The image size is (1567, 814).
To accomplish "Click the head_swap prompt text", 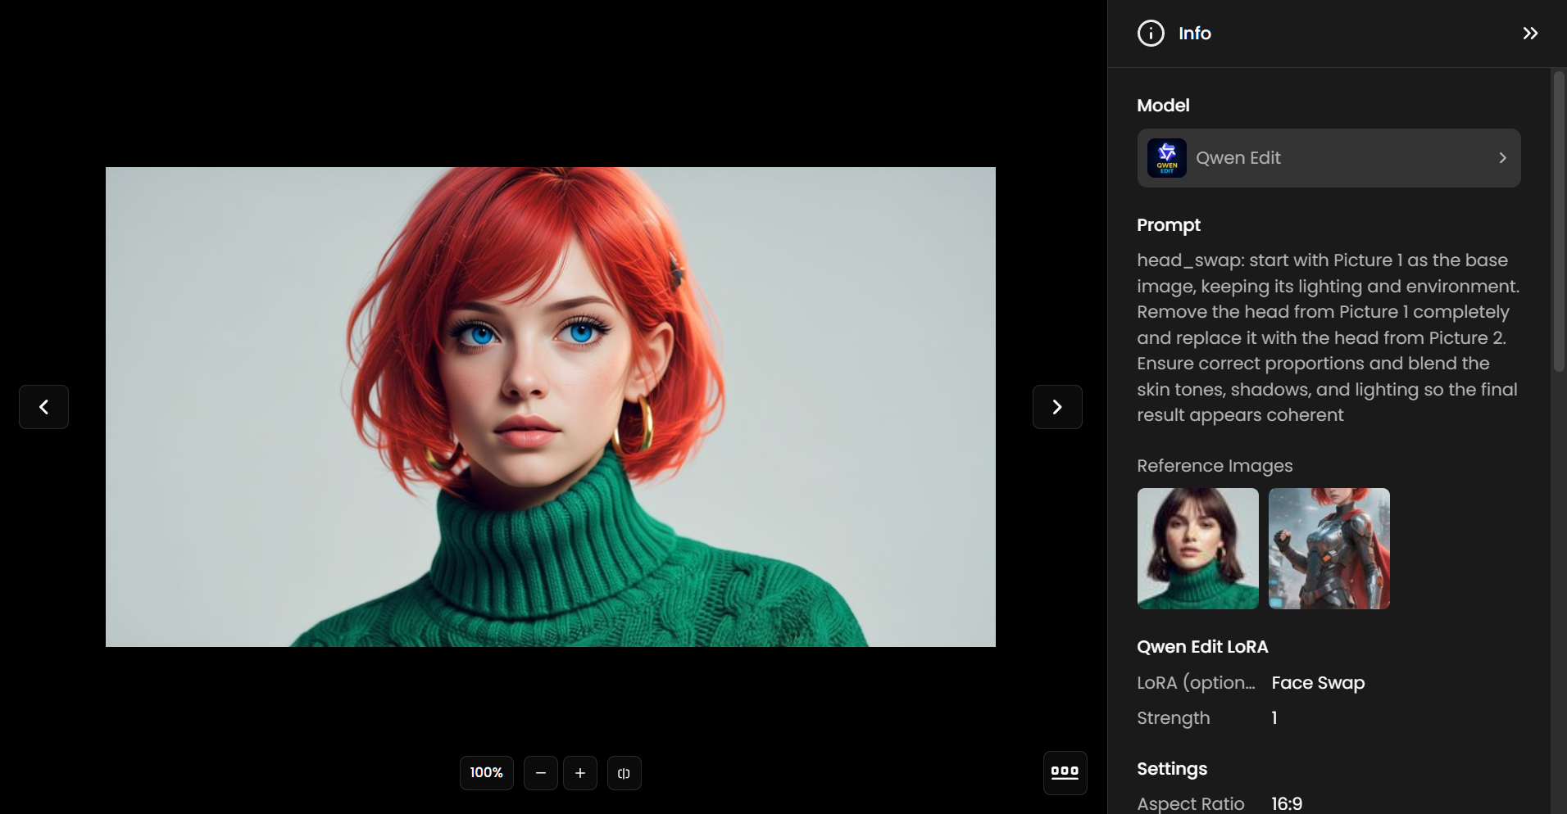I will click(1328, 337).
